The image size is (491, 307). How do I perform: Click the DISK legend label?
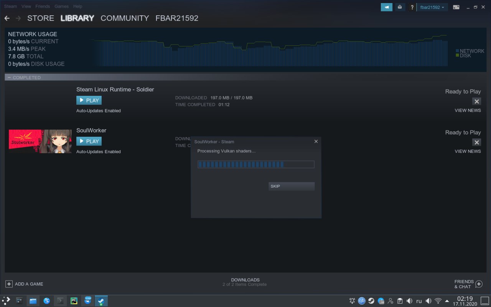pos(465,56)
